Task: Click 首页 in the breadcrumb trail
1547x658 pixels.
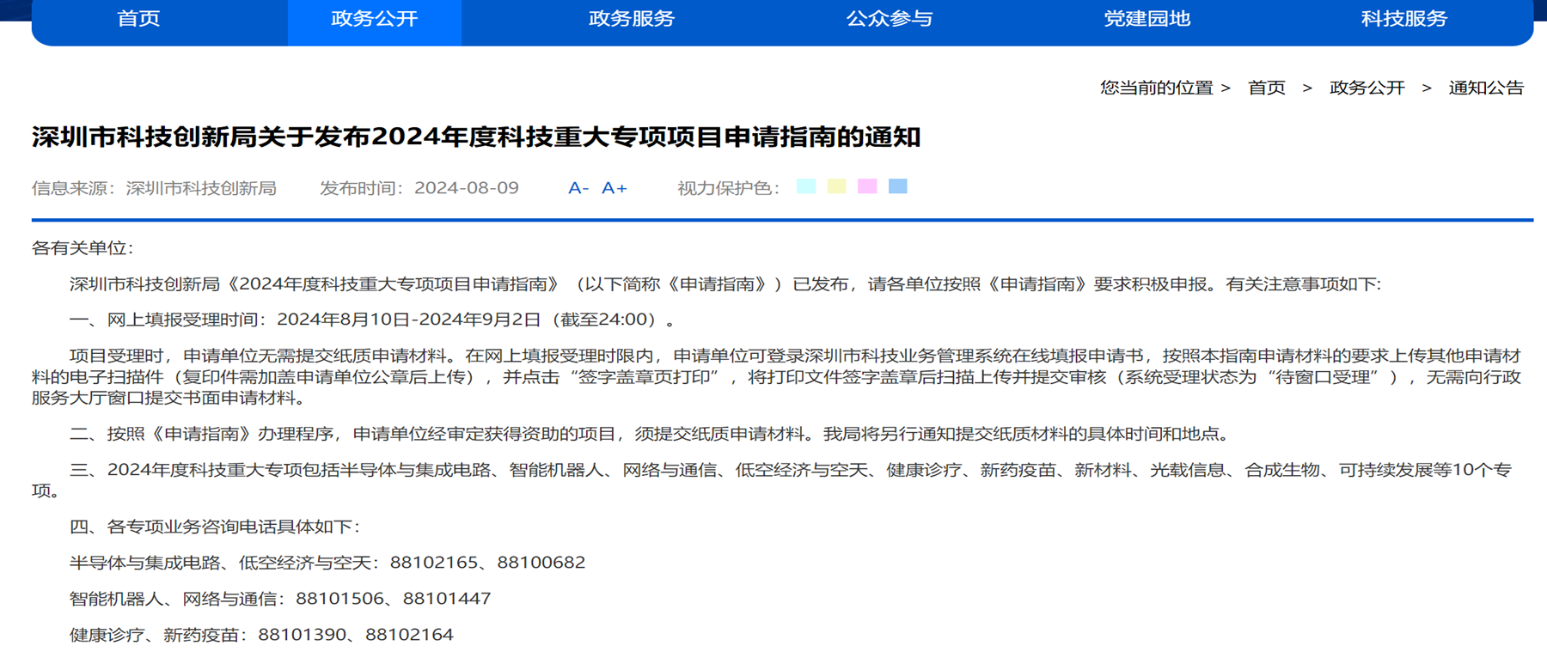Action: 1266,88
